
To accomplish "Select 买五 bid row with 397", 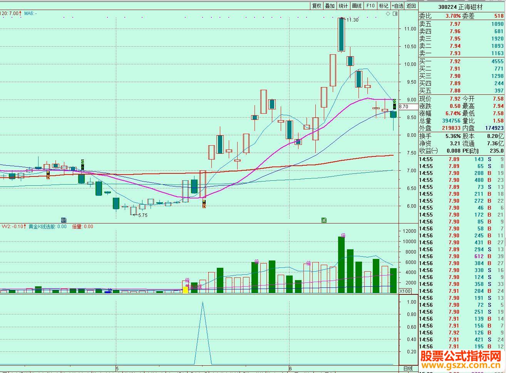I will [462, 91].
